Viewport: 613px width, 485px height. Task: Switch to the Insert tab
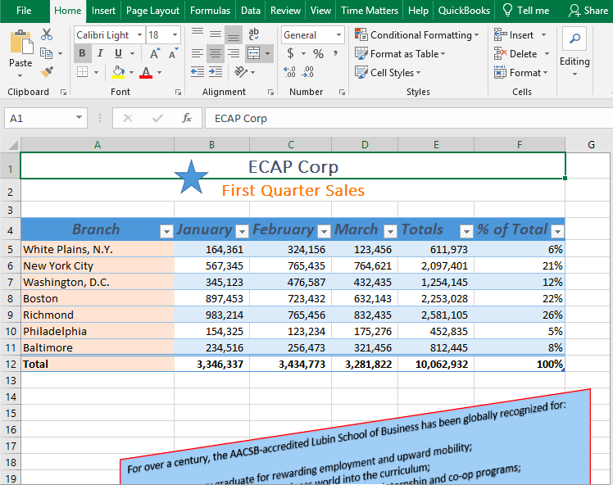point(103,11)
